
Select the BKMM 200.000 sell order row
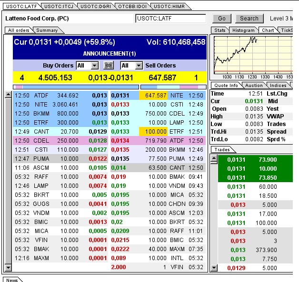coord(158,150)
